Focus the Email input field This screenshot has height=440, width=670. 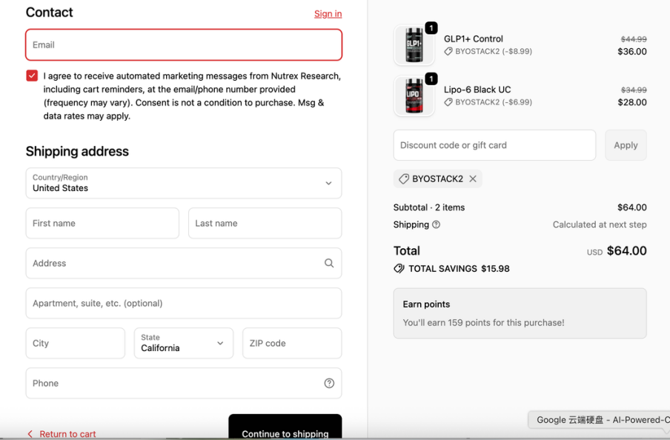[x=184, y=45]
